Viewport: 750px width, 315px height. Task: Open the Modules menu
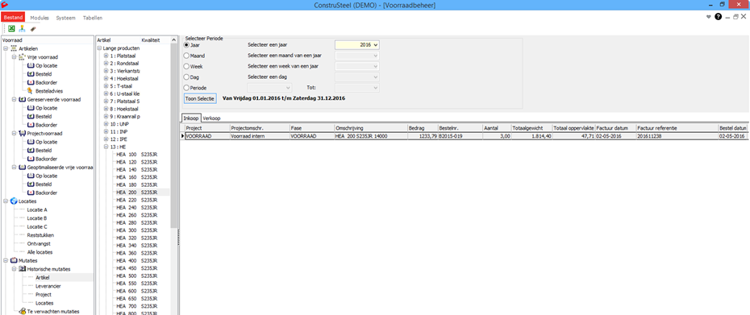40,18
